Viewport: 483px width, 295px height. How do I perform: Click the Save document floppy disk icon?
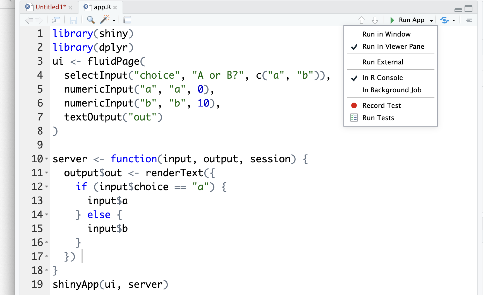(73, 20)
